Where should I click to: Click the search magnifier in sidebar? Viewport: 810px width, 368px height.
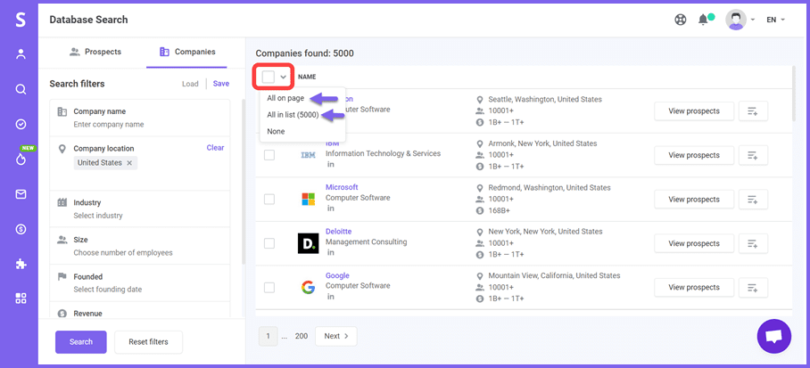[21, 89]
